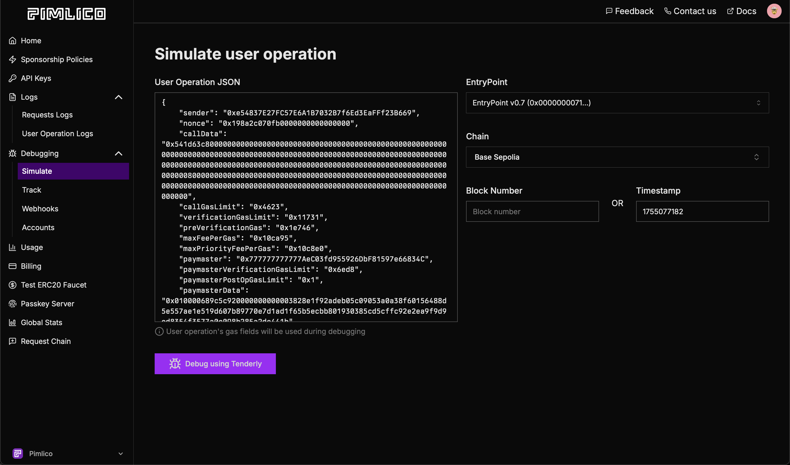Image resolution: width=790 pixels, height=465 pixels.
Task: Open the Accounts page
Action: tap(38, 228)
